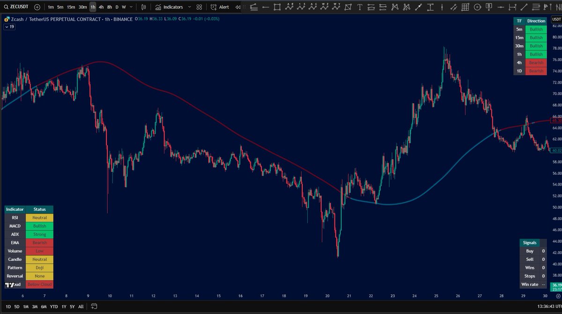Create an alert with the Alert button

coord(220,7)
